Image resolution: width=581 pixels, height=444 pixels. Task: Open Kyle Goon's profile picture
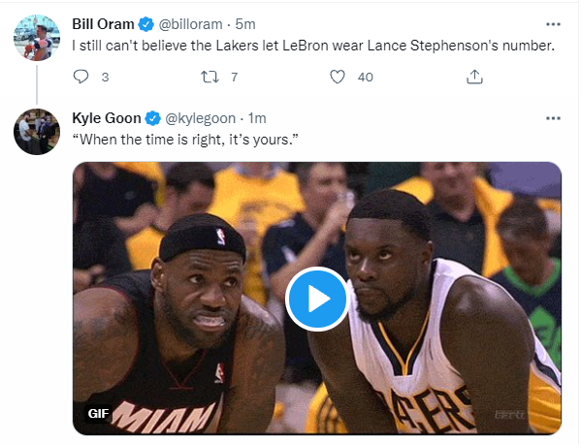tap(37, 132)
